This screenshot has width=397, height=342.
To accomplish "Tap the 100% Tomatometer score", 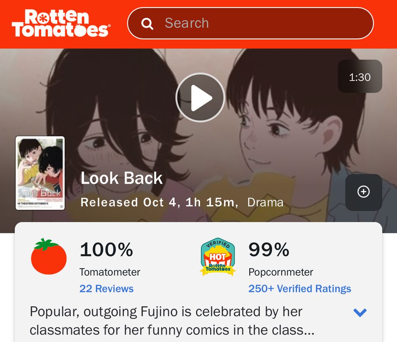I will 106,250.
